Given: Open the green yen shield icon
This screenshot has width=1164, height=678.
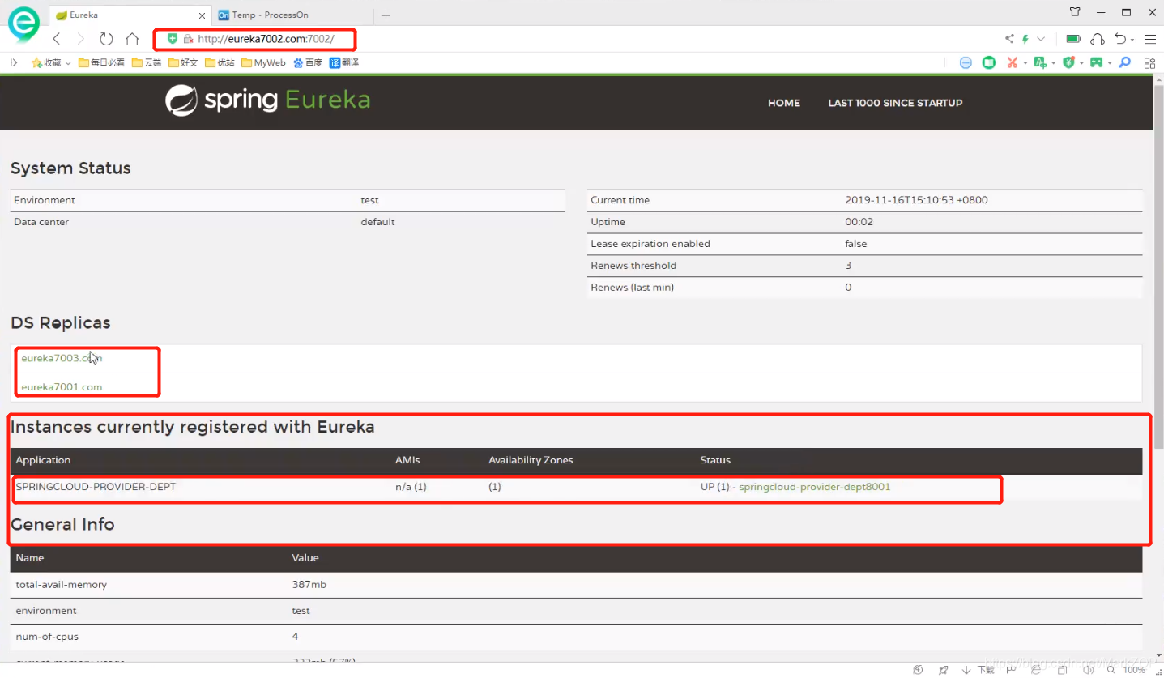Looking at the screenshot, I should click(x=1068, y=62).
